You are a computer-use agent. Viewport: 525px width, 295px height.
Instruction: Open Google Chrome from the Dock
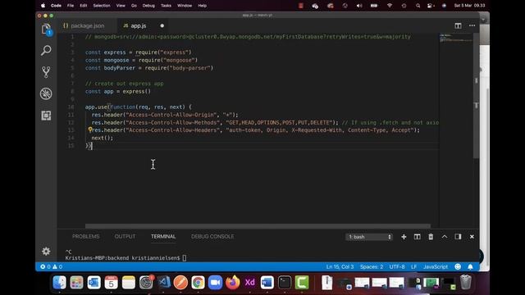coord(198,283)
